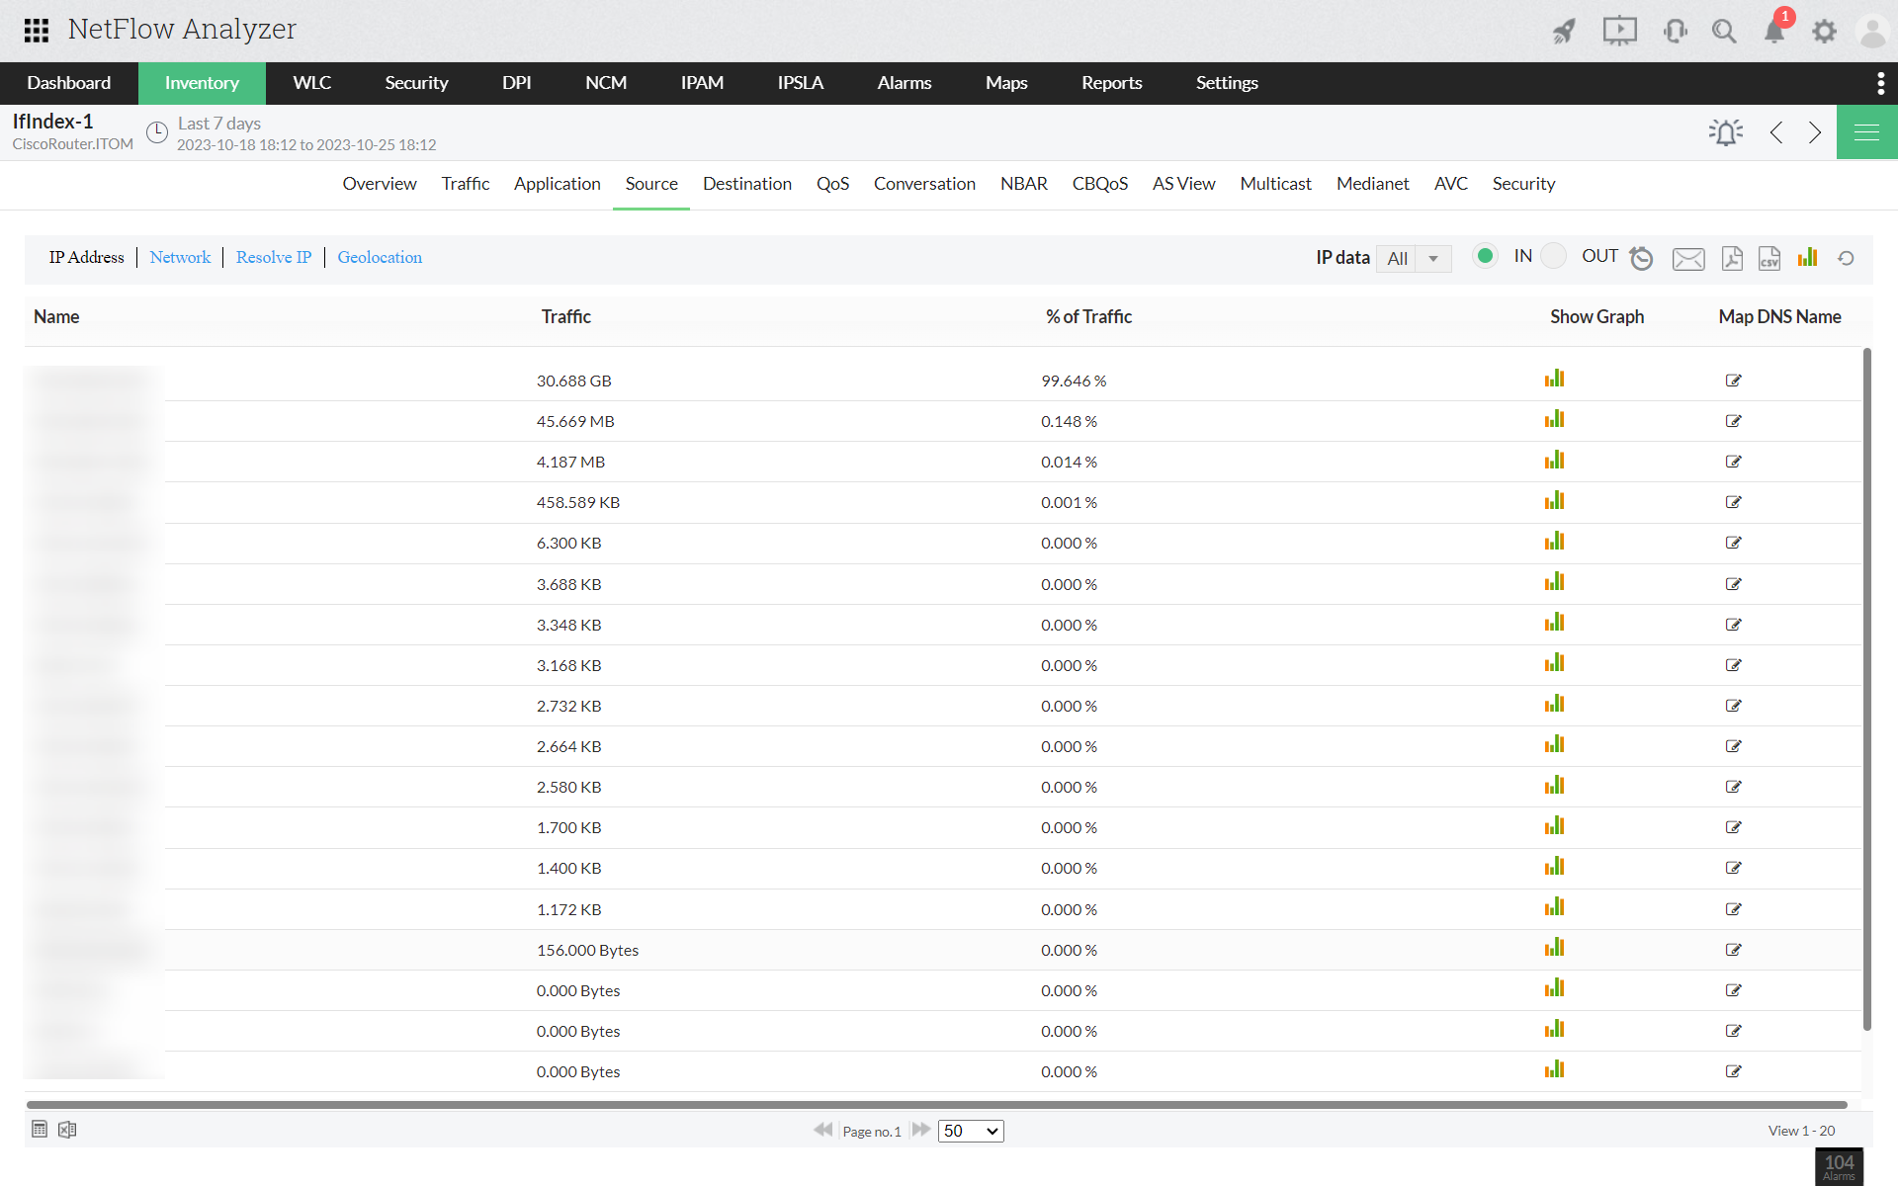1898x1186 pixels.
Task: Open the rocket quick-start icon
Action: [1564, 32]
